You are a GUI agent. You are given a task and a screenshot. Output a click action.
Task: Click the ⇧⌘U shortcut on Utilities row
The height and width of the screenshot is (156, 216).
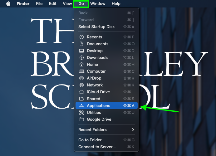[129, 113]
